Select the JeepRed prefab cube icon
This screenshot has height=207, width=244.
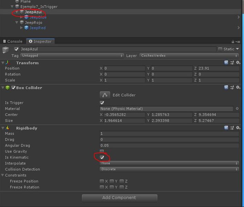pyautogui.click(x=26, y=28)
